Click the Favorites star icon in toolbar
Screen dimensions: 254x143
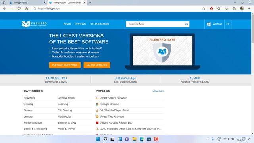click(x=227, y=8)
